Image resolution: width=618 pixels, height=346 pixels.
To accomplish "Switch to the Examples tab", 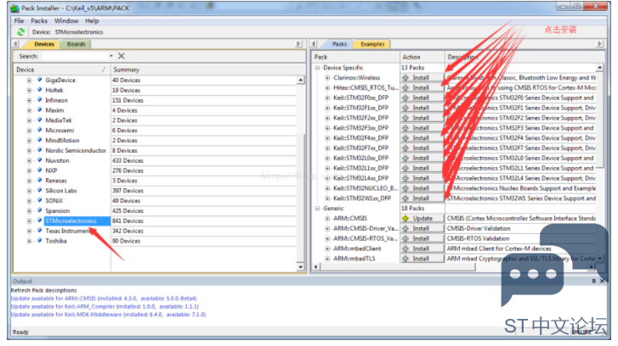I will [x=372, y=44].
